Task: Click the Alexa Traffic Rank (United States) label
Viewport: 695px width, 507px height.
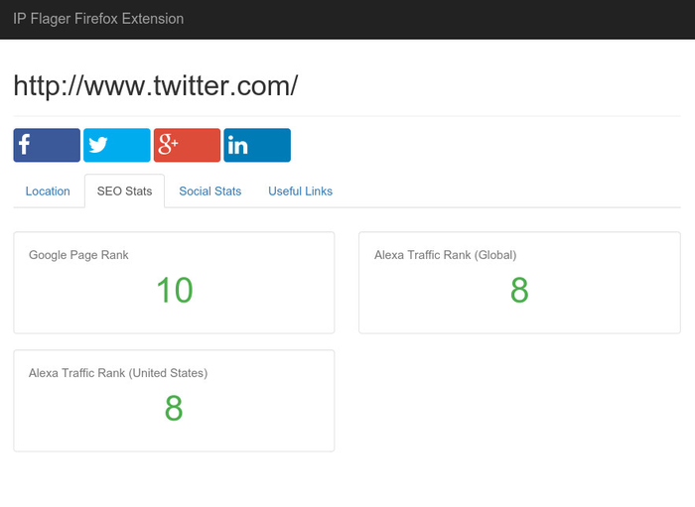Action: pos(118,373)
